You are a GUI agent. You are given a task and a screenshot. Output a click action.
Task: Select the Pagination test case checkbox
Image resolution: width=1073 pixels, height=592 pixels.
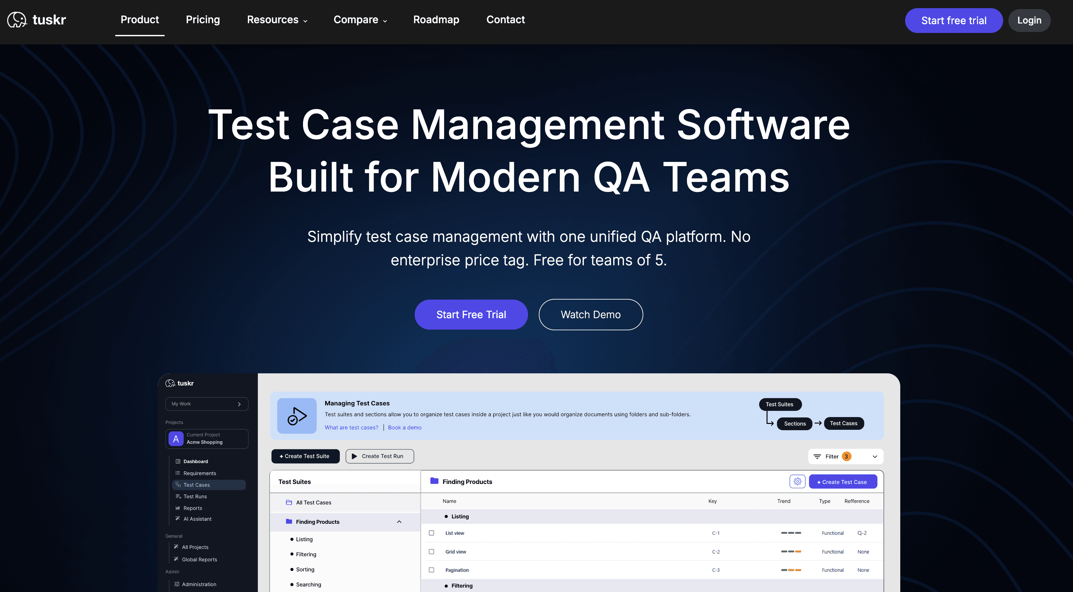tap(432, 570)
